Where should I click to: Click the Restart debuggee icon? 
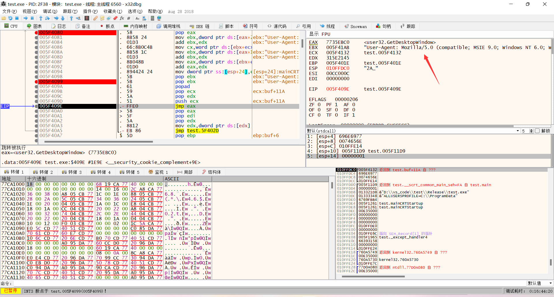tap(10, 18)
